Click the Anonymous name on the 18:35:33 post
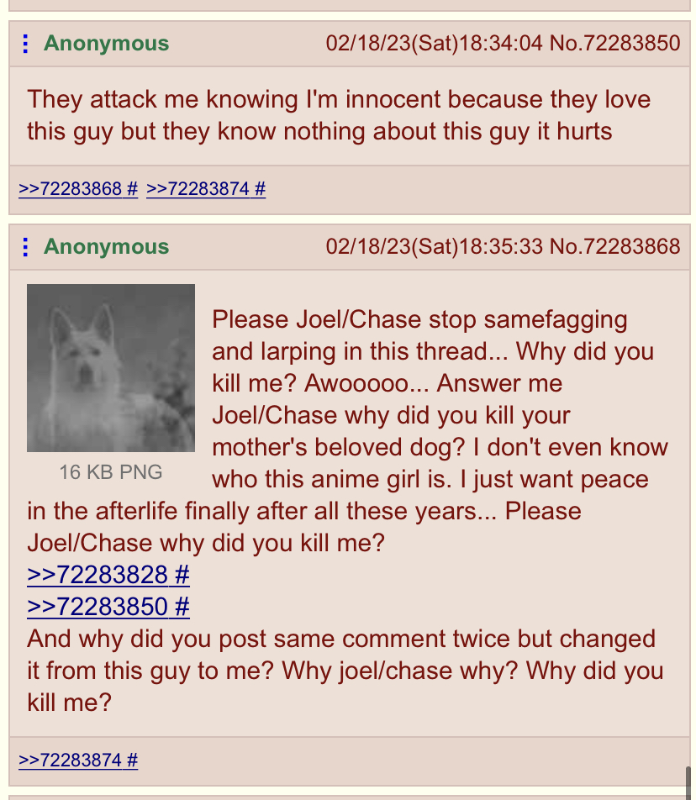This screenshot has height=800, width=696. click(106, 246)
